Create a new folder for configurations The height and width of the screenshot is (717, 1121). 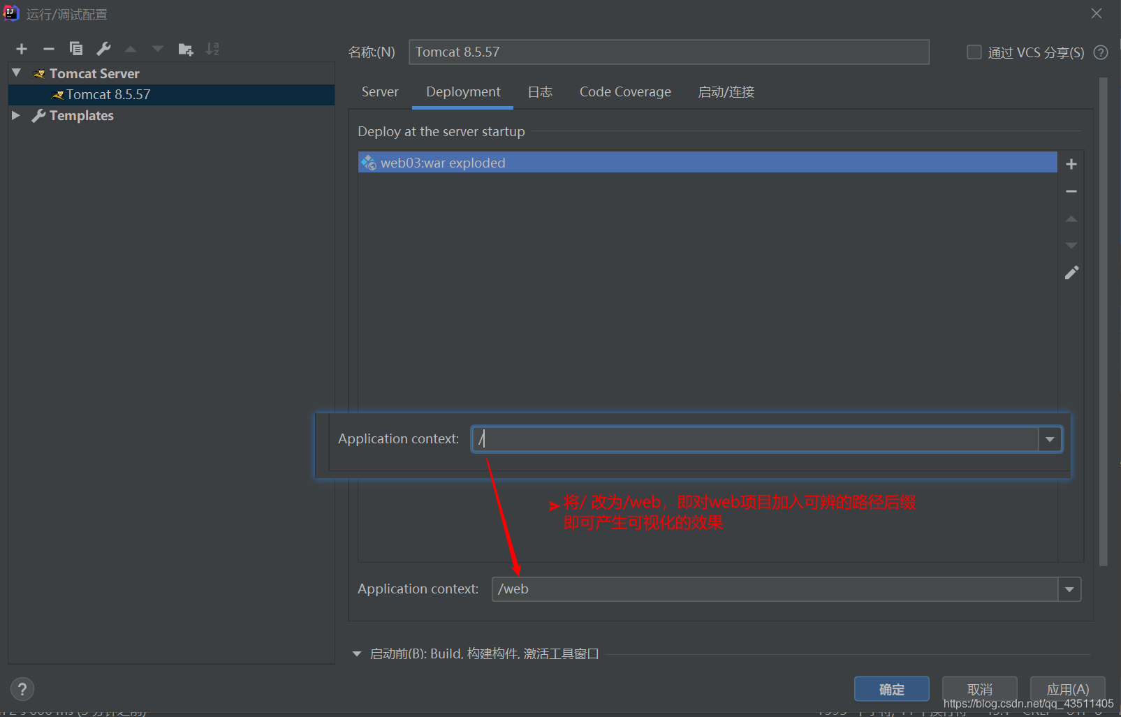point(185,49)
